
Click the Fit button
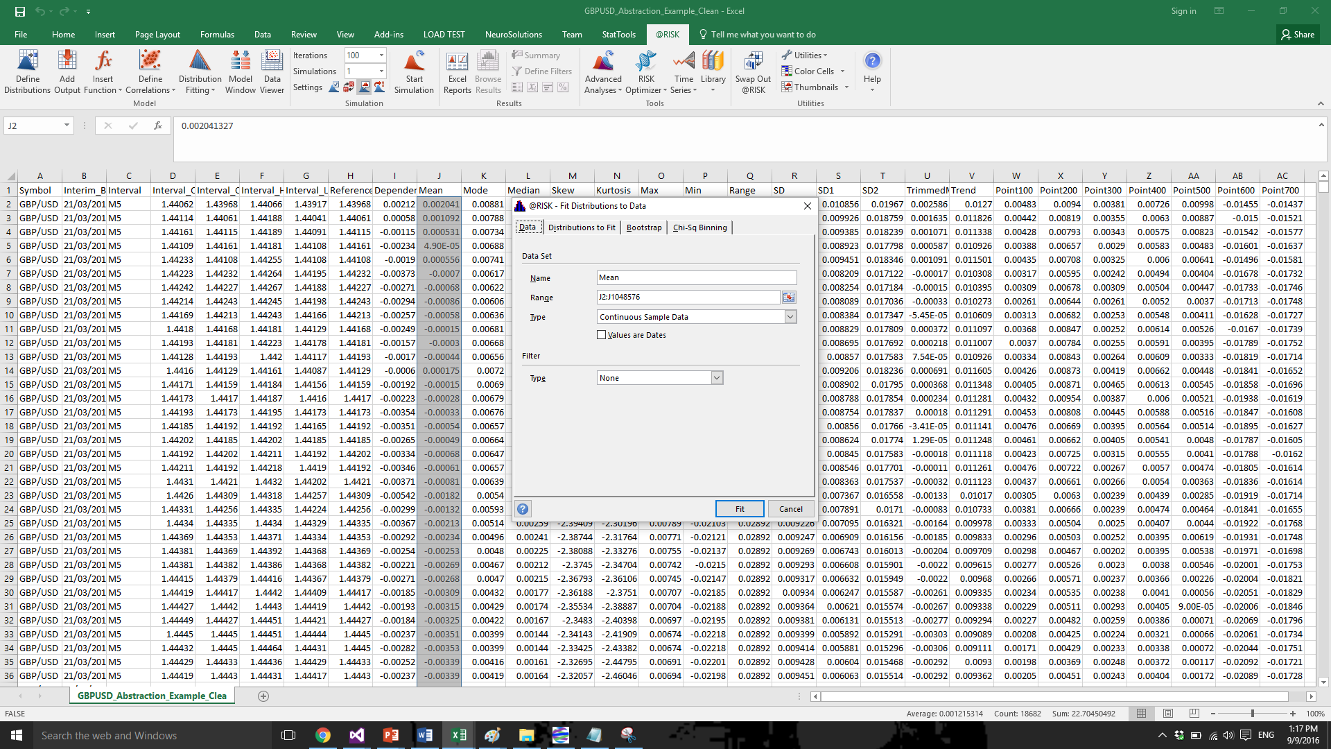point(740,509)
